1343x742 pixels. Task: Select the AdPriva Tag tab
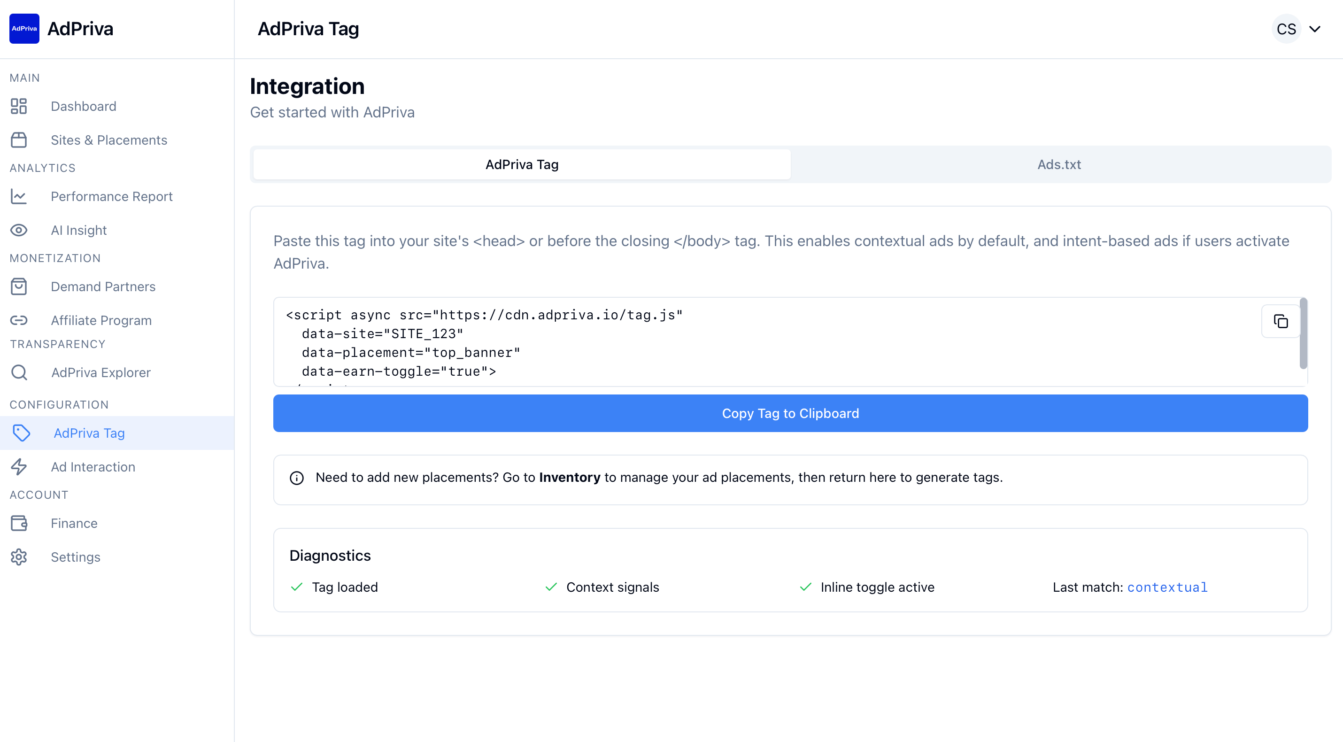pyautogui.click(x=522, y=165)
